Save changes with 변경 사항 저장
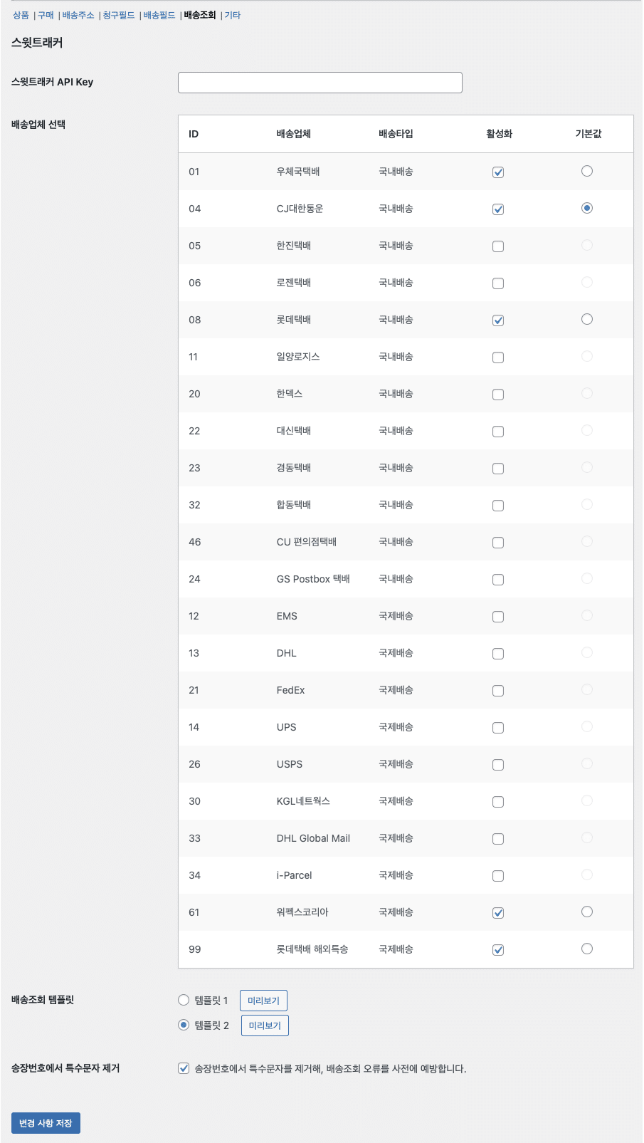This screenshot has height=1143, width=644. coord(46,1123)
